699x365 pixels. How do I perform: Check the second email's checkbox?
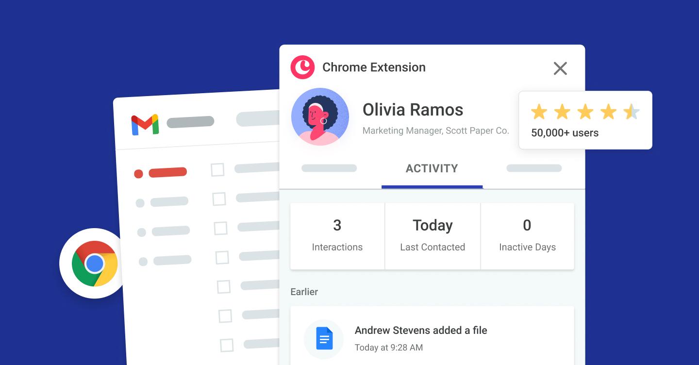pos(219,199)
